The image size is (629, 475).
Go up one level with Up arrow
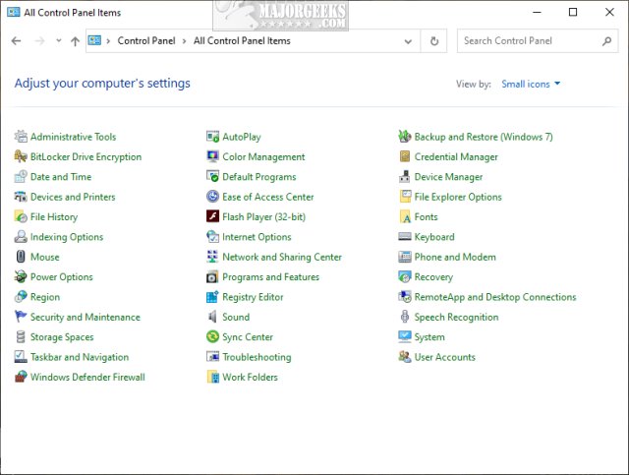point(76,41)
